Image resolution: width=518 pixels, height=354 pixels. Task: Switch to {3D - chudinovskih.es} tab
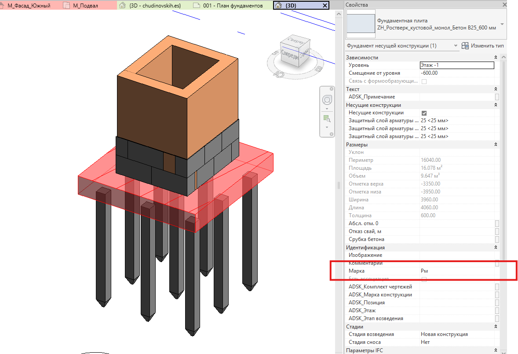pos(155,5)
